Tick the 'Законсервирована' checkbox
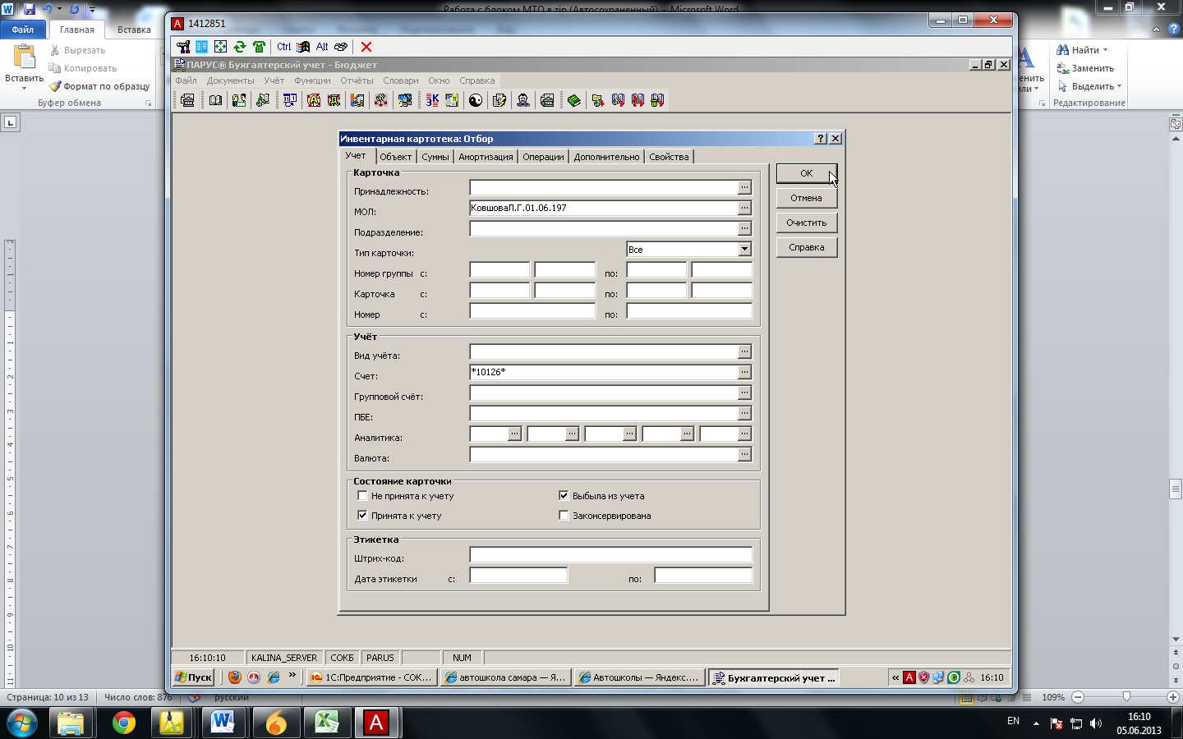Viewport: 1183px width, 739px height. (x=564, y=515)
